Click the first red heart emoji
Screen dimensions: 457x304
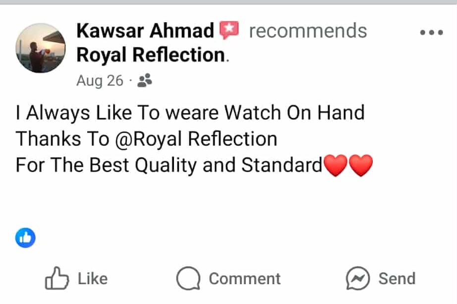pyautogui.click(x=336, y=165)
